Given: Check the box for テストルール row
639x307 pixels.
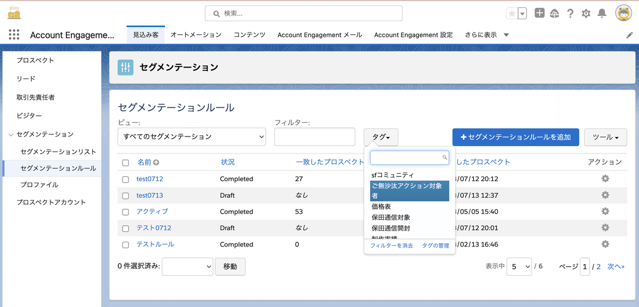Looking at the screenshot, I should tap(126, 245).
